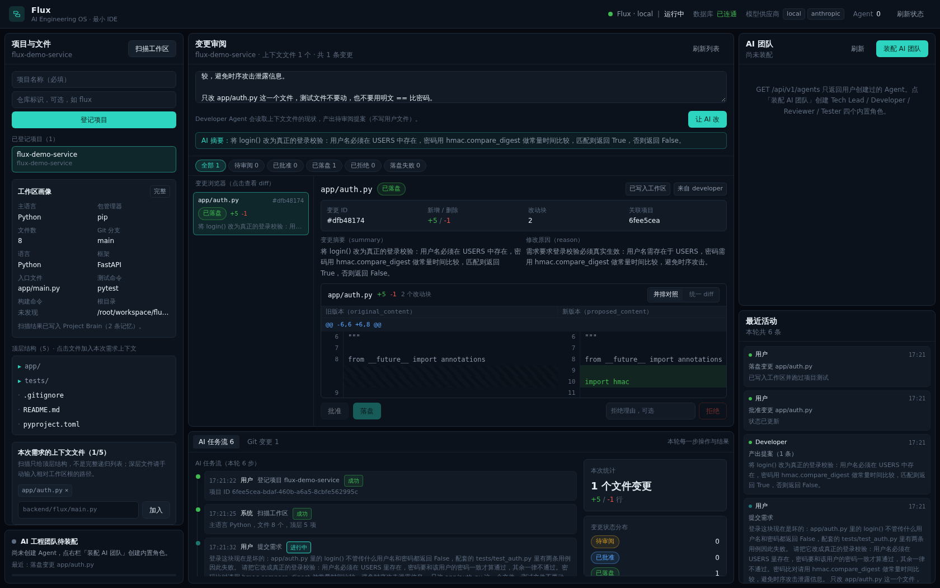Click the 已批准 badge in 变更状态分布

coord(605,558)
